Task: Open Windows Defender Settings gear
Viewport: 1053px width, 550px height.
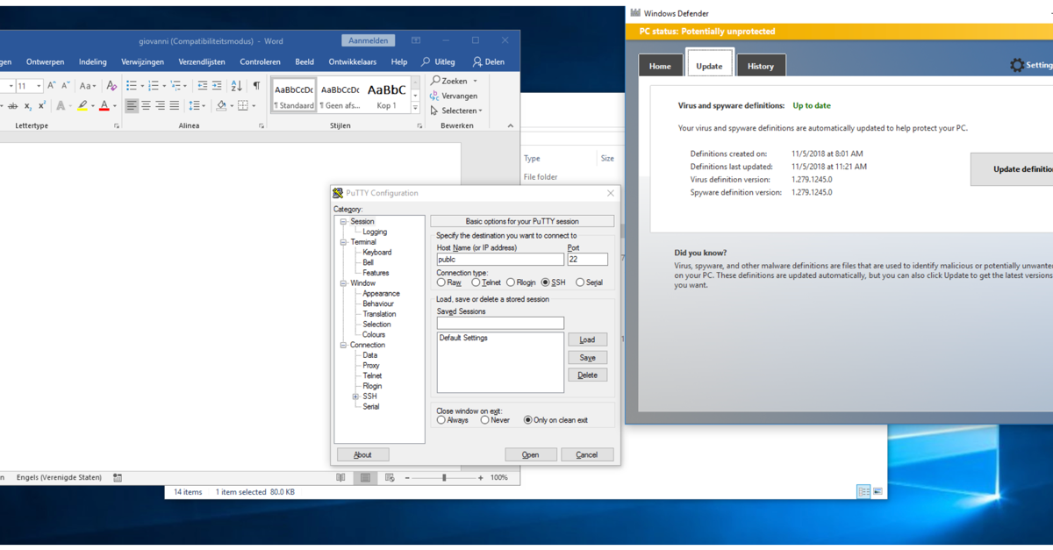Action: [1017, 65]
